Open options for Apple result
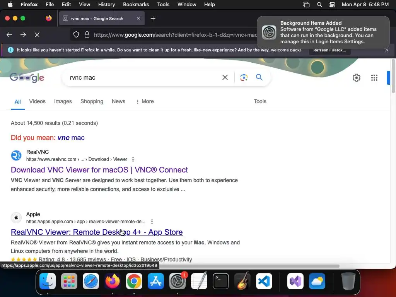Screen dimensions: 396x297 152,222
